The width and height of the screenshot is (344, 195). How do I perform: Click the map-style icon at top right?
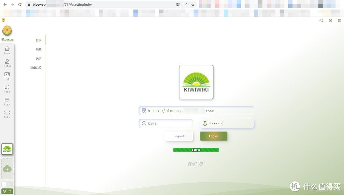point(340,21)
